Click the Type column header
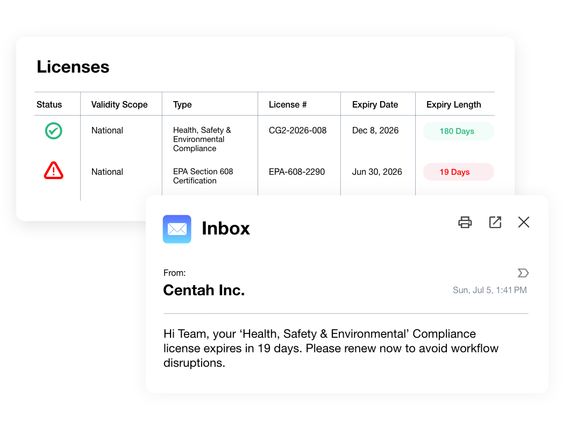 pos(182,105)
